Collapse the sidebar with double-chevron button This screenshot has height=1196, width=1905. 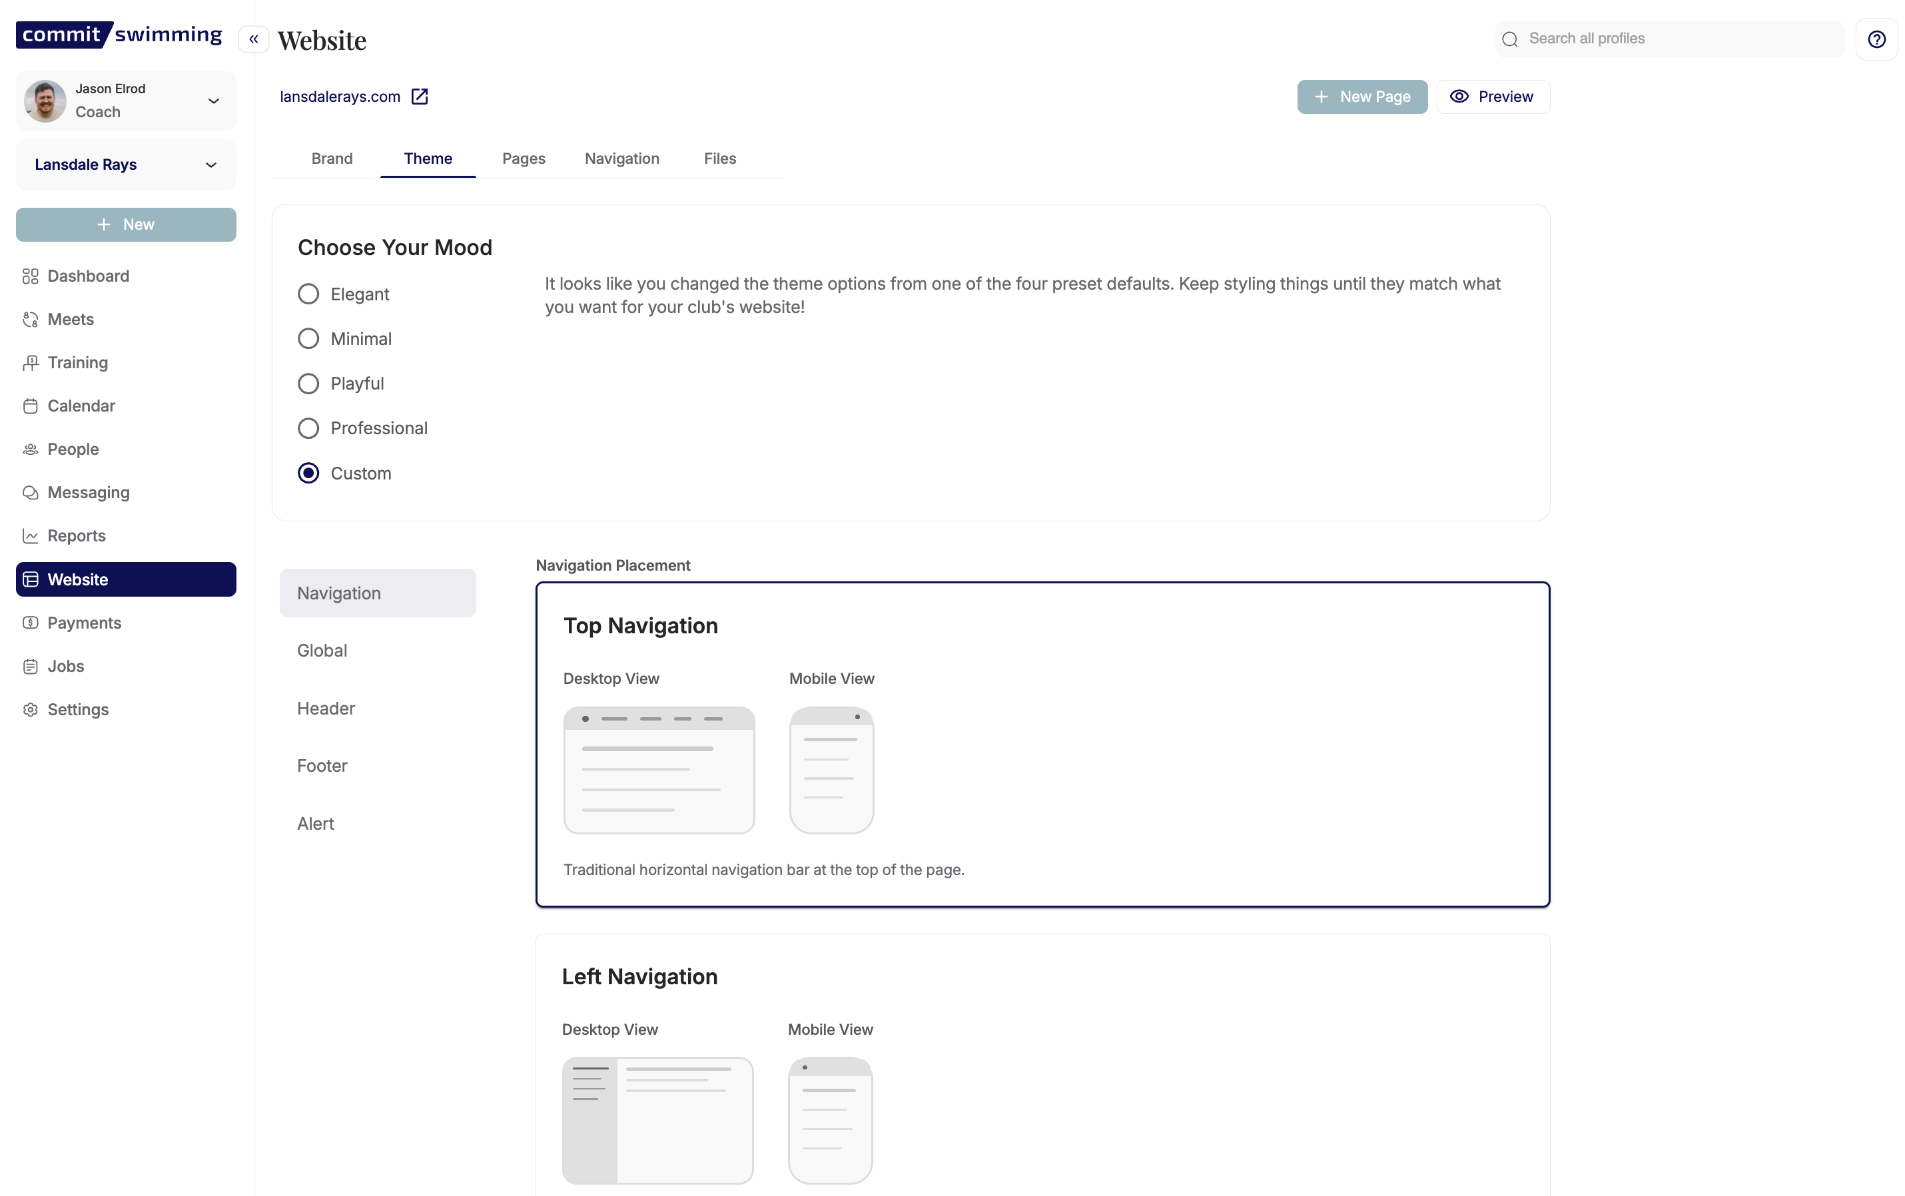pos(253,39)
